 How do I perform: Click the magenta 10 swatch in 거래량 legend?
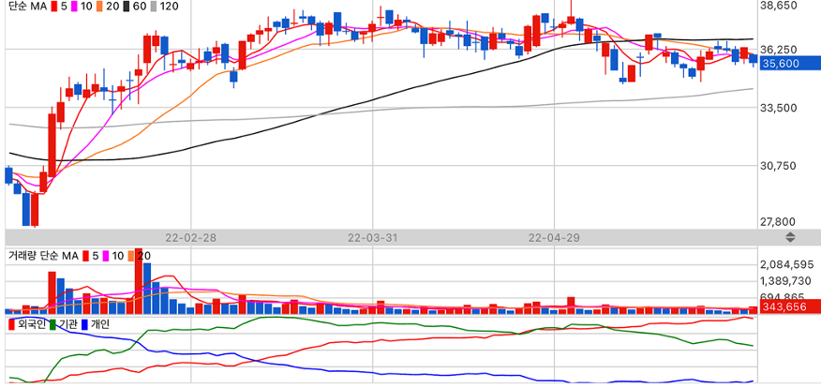pyautogui.click(x=106, y=256)
